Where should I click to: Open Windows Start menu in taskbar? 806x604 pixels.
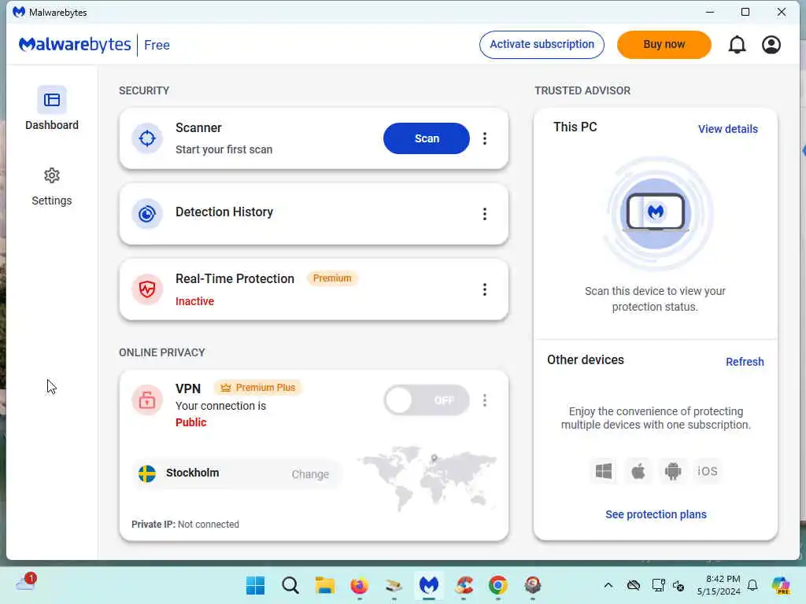point(256,585)
